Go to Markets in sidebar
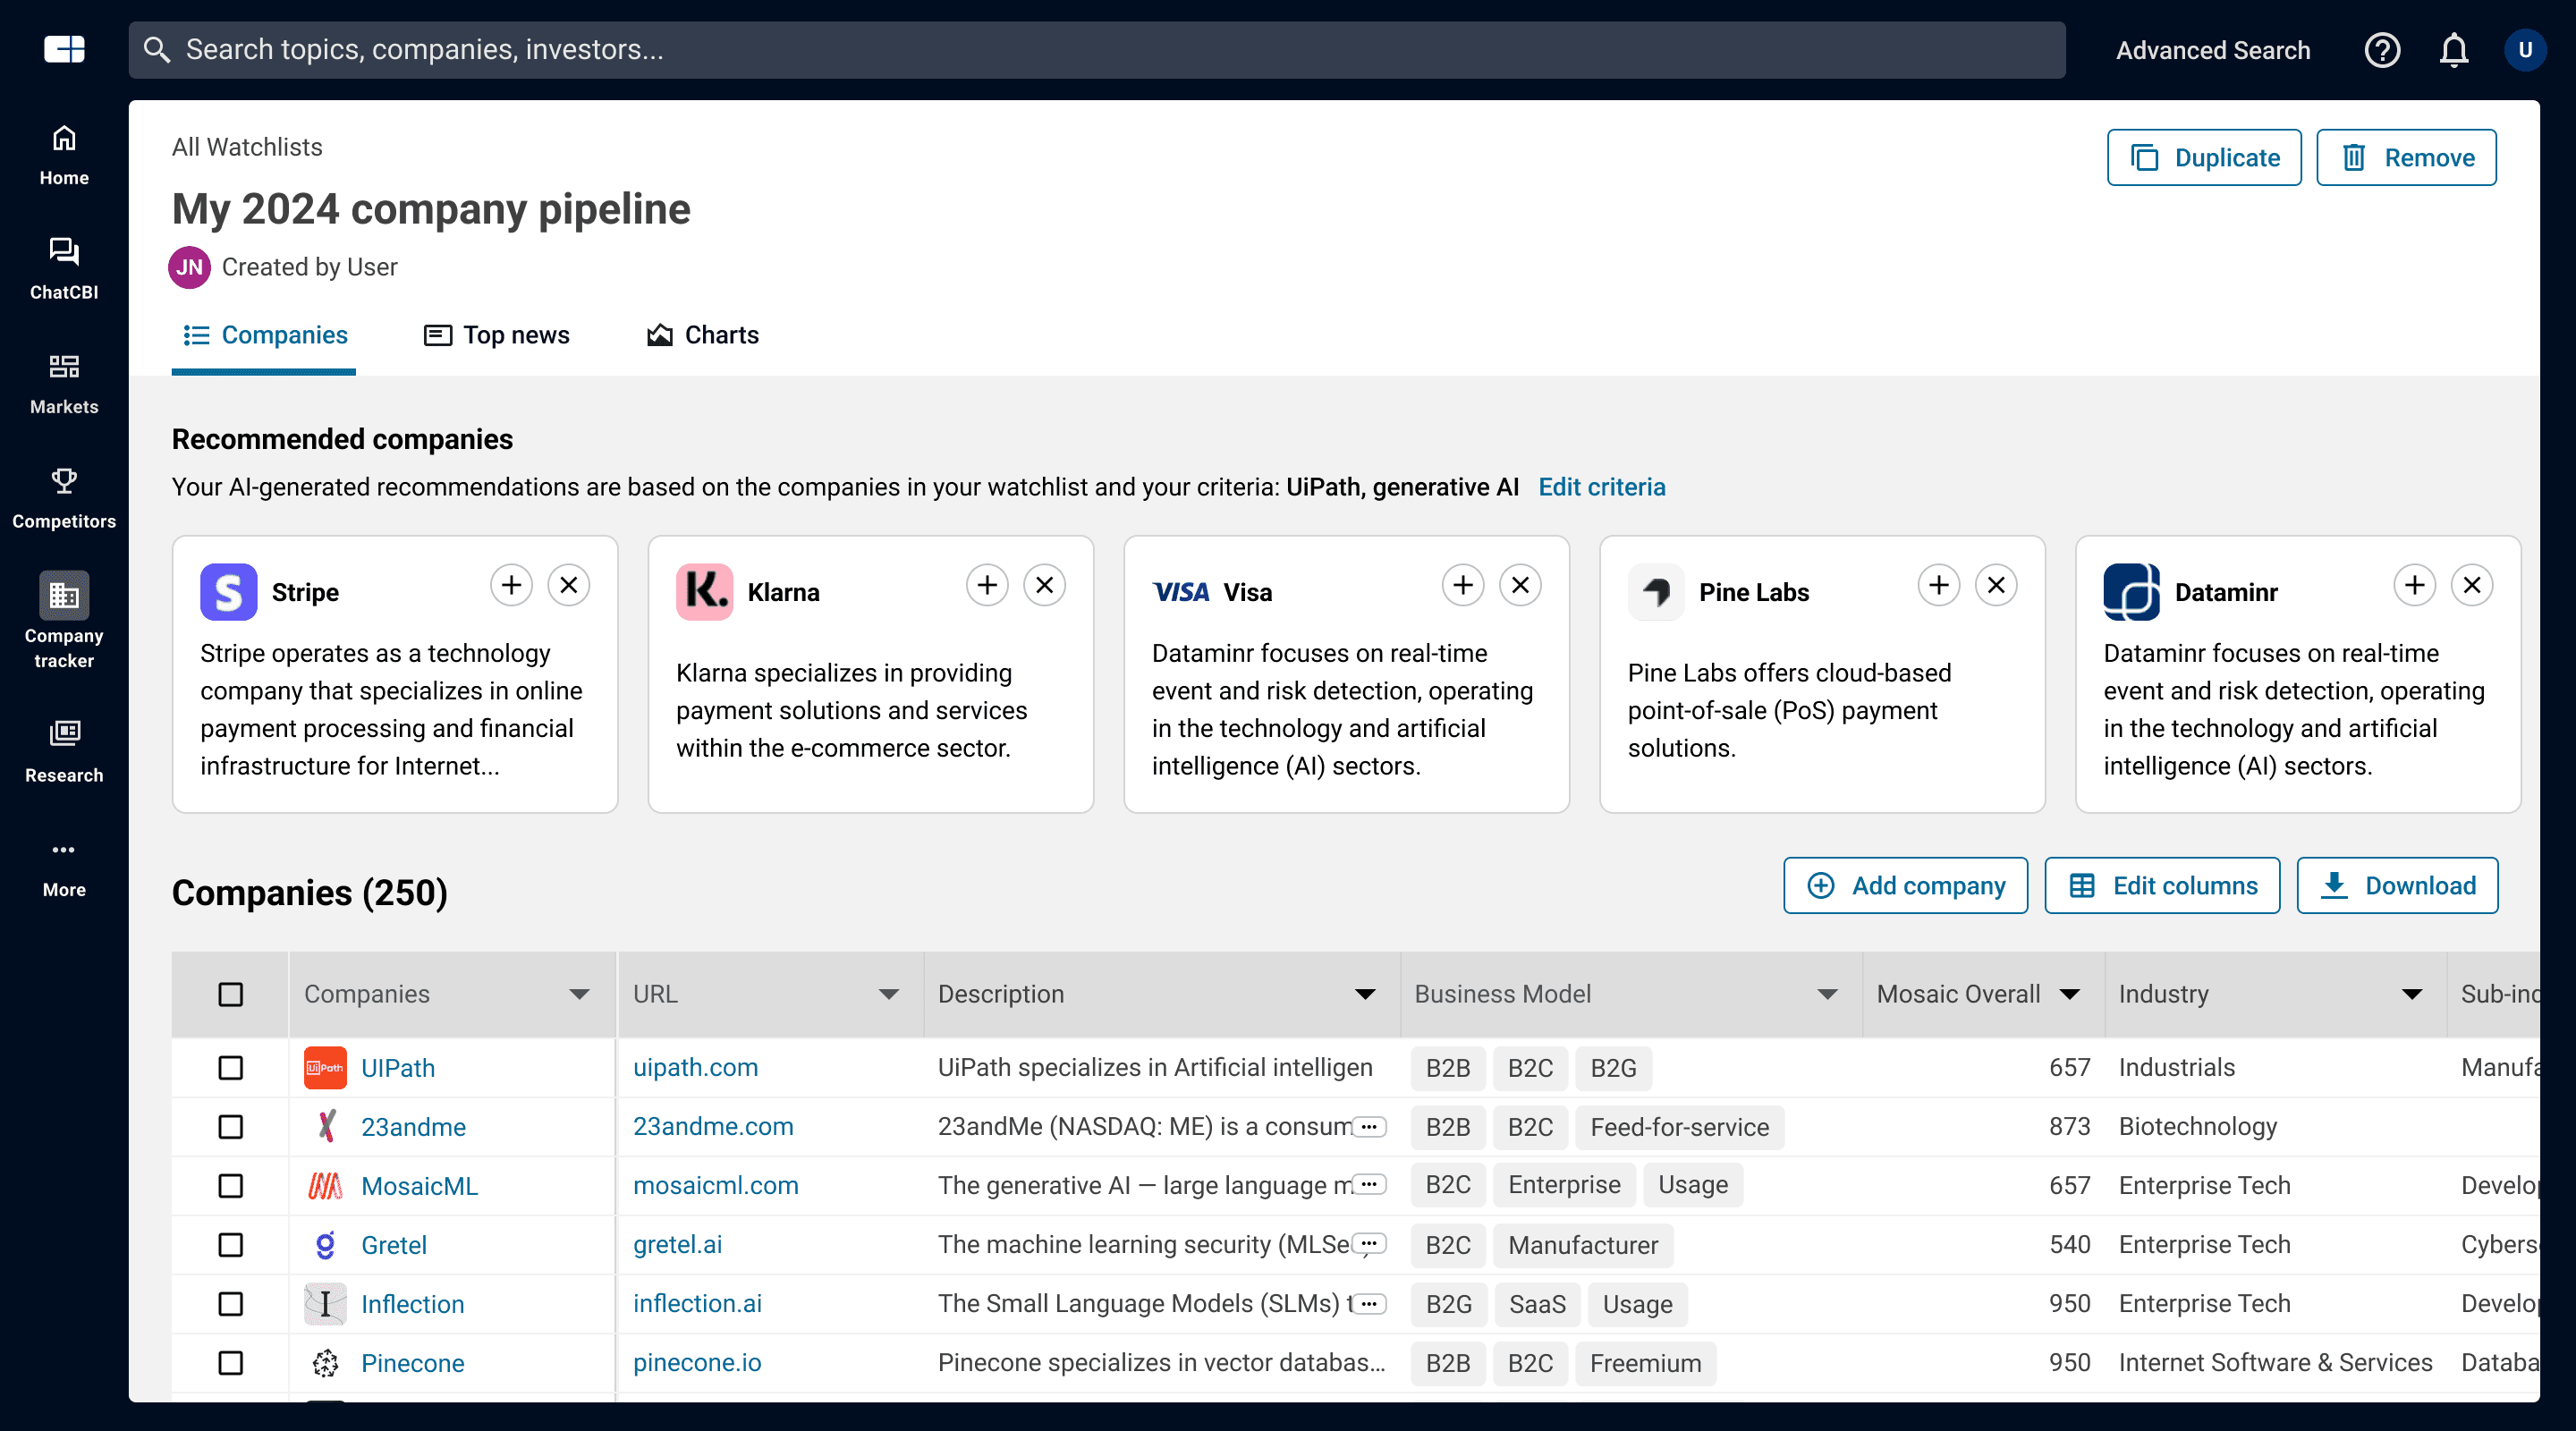This screenshot has height=1431, width=2576. [64, 383]
